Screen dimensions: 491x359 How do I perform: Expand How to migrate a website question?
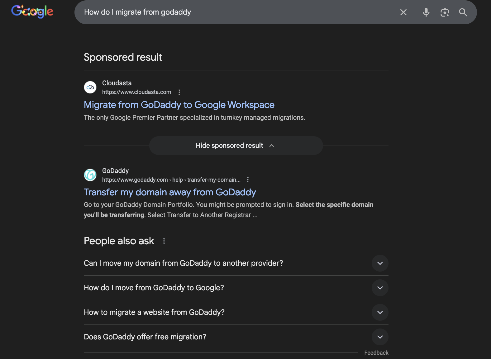tap(236, 312)
